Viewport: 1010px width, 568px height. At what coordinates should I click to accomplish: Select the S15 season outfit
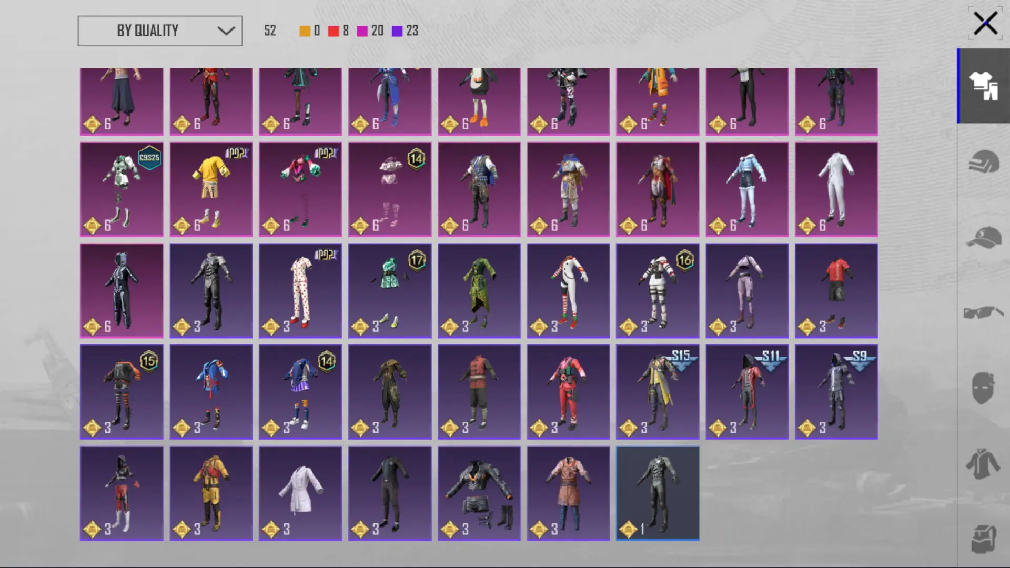pos(658,392)
